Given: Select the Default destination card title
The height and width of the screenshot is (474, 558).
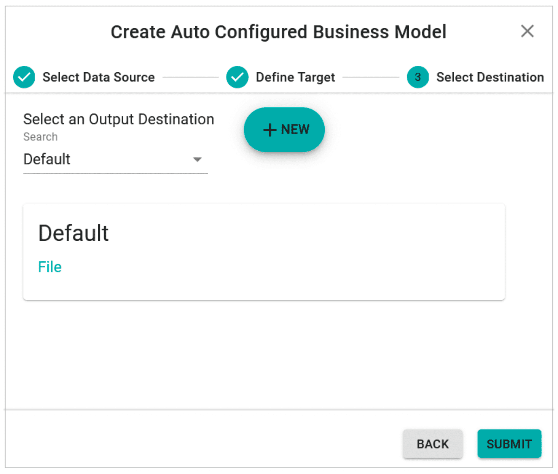Looking at the screenshot, I should point(73,233).
